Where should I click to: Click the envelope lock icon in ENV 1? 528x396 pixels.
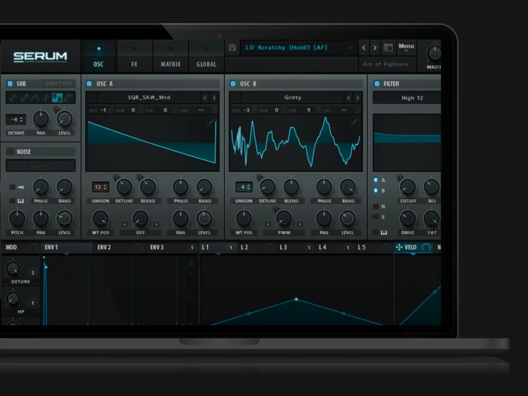[191, 263]
